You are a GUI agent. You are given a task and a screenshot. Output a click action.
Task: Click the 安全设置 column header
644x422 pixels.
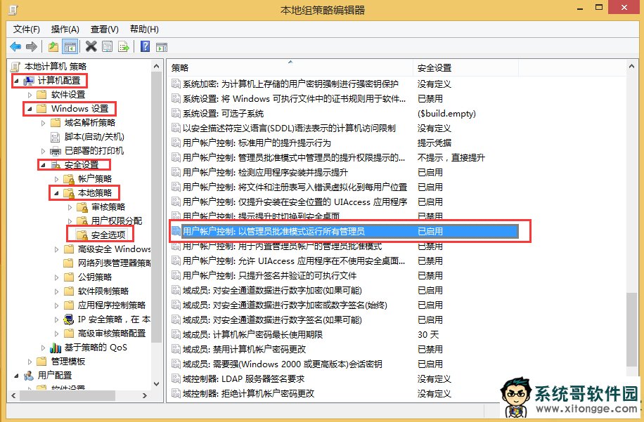click(434, 68)
